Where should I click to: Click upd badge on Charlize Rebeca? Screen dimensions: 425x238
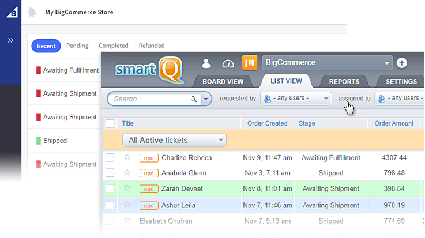click(149, 158)
